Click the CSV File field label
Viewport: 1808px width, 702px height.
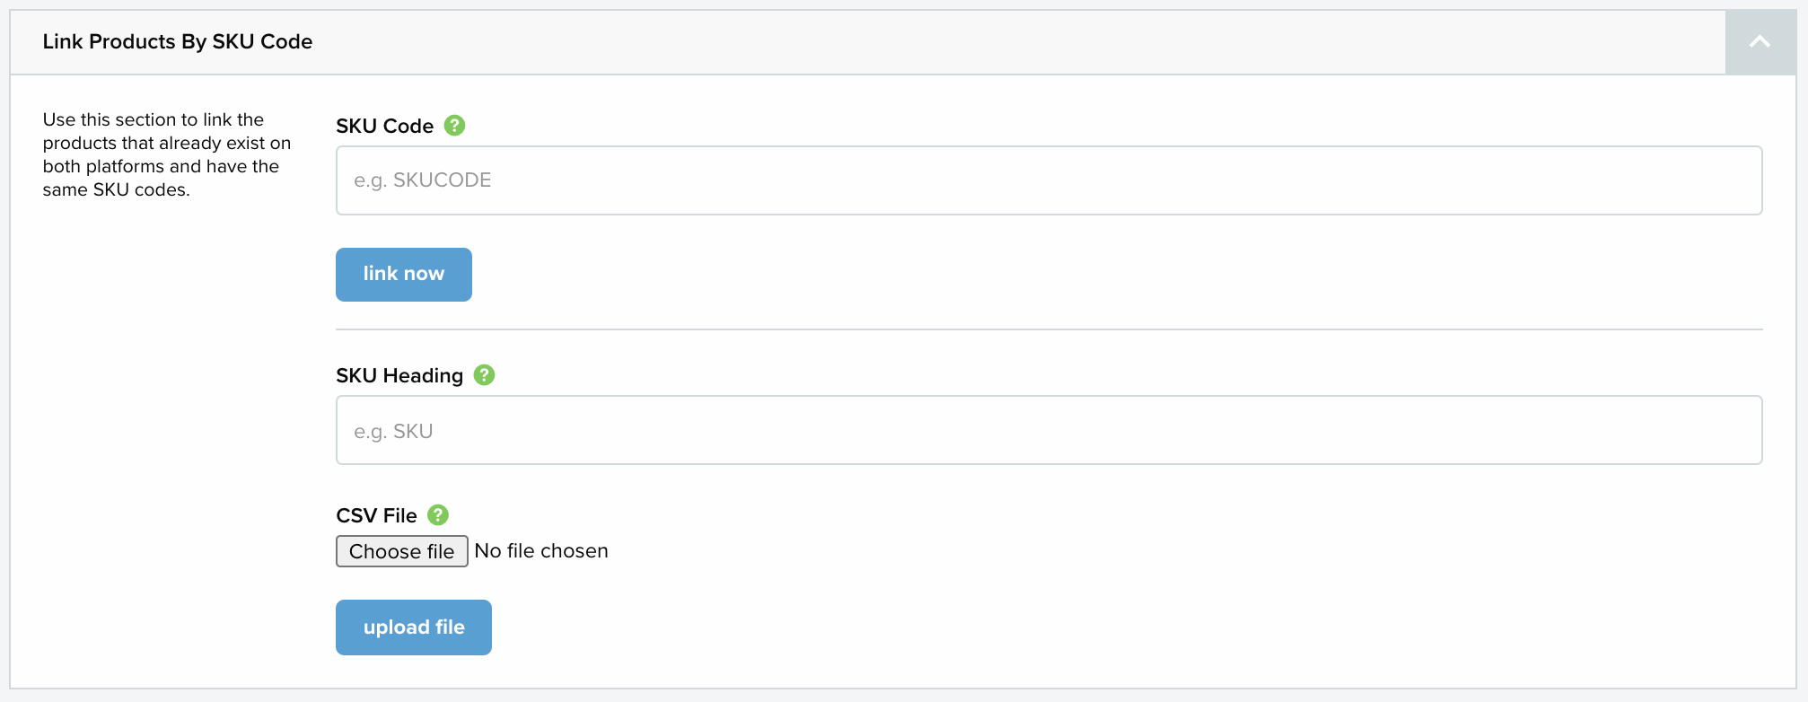click(376, 516)
